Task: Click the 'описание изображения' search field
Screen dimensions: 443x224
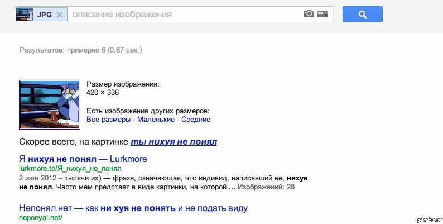Action: [184, 14]
